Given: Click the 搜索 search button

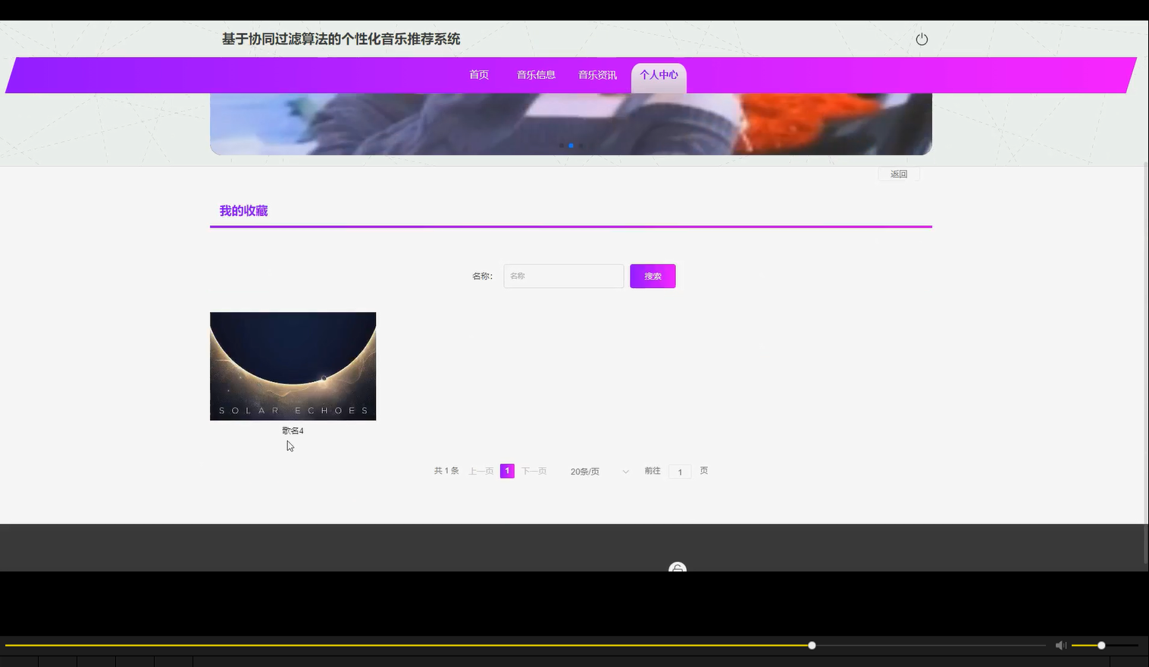Looking at the screenshot, I should click(x=652, y=276).
